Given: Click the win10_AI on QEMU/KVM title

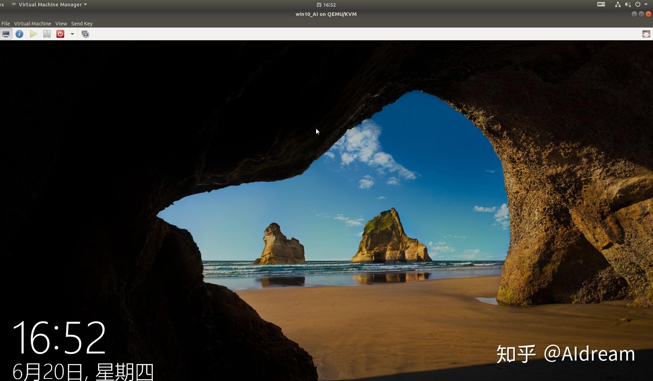Looking at the screenshot, I should (x=326, y=14).
